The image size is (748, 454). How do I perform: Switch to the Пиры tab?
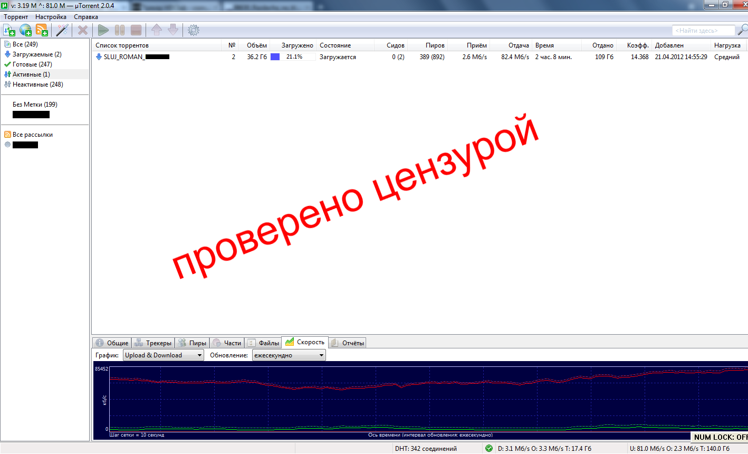click(x=192, y=343)
